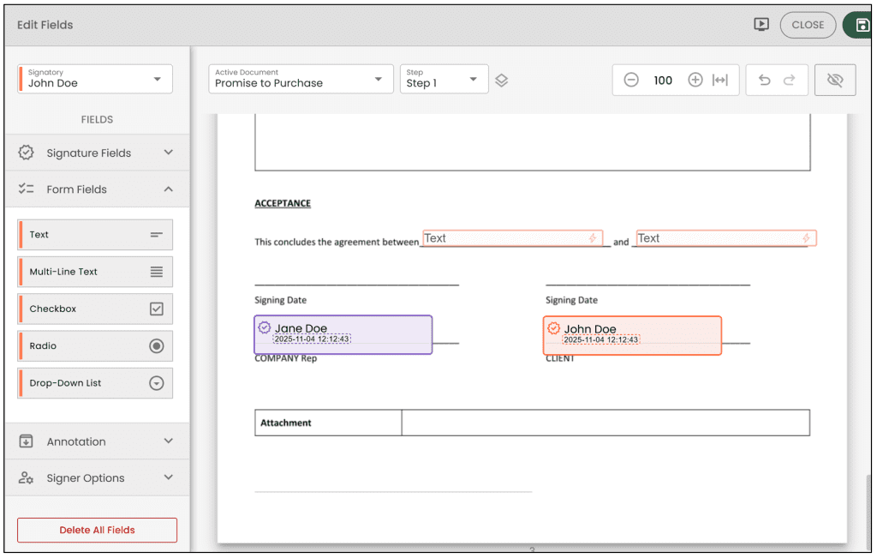The width and height of the screenshot is (877, 558).
Task: Open the Step 1 dropdown
Action: coord(444,80)
